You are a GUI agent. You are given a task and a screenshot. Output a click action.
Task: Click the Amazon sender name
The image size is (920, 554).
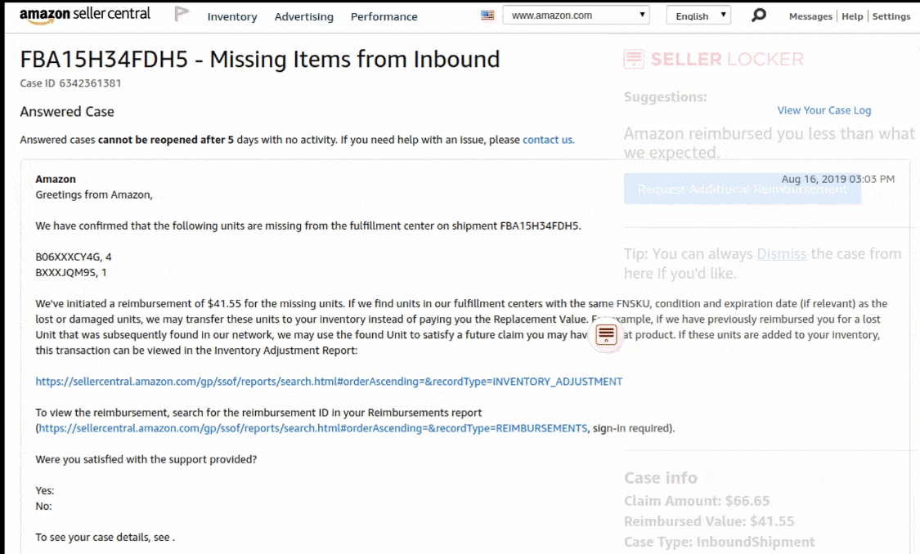click(56, 180)
